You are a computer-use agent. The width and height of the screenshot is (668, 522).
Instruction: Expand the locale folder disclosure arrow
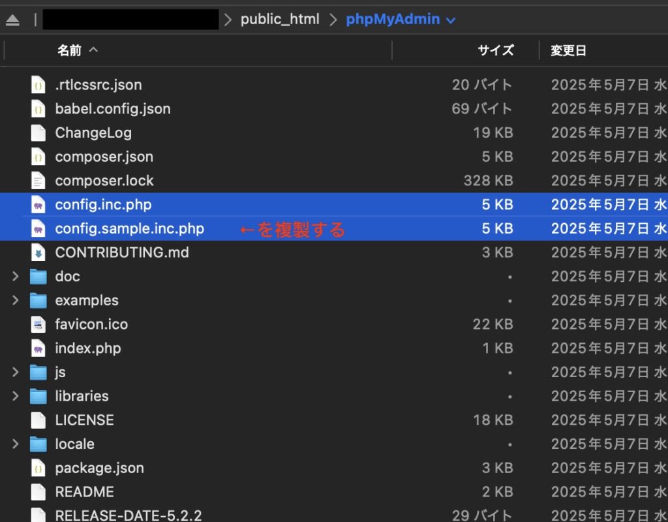click(15, 444)
